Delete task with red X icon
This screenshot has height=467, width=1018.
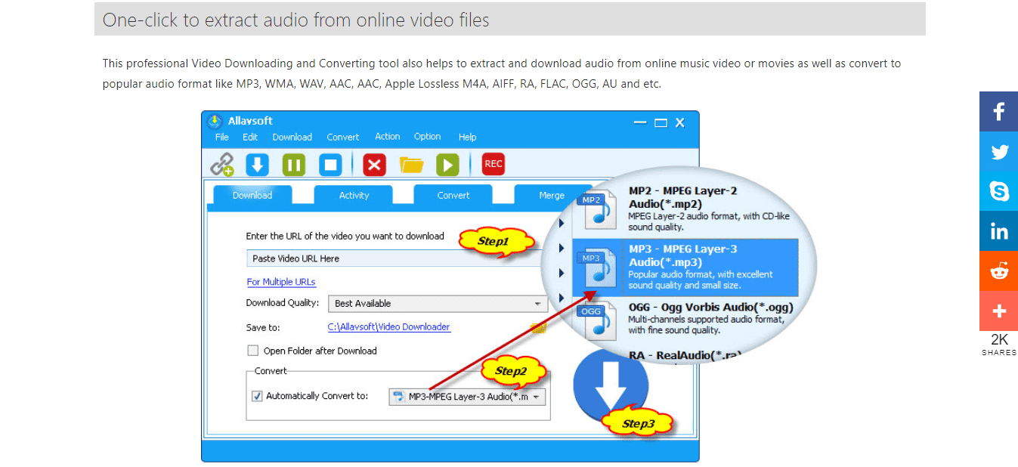(x=374, y=164)
